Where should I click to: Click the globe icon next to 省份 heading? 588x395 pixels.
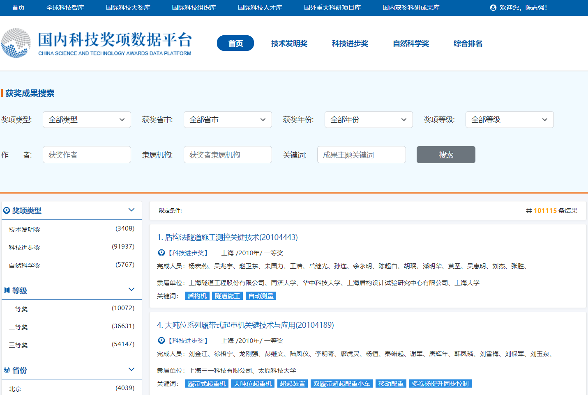(7, 370)
